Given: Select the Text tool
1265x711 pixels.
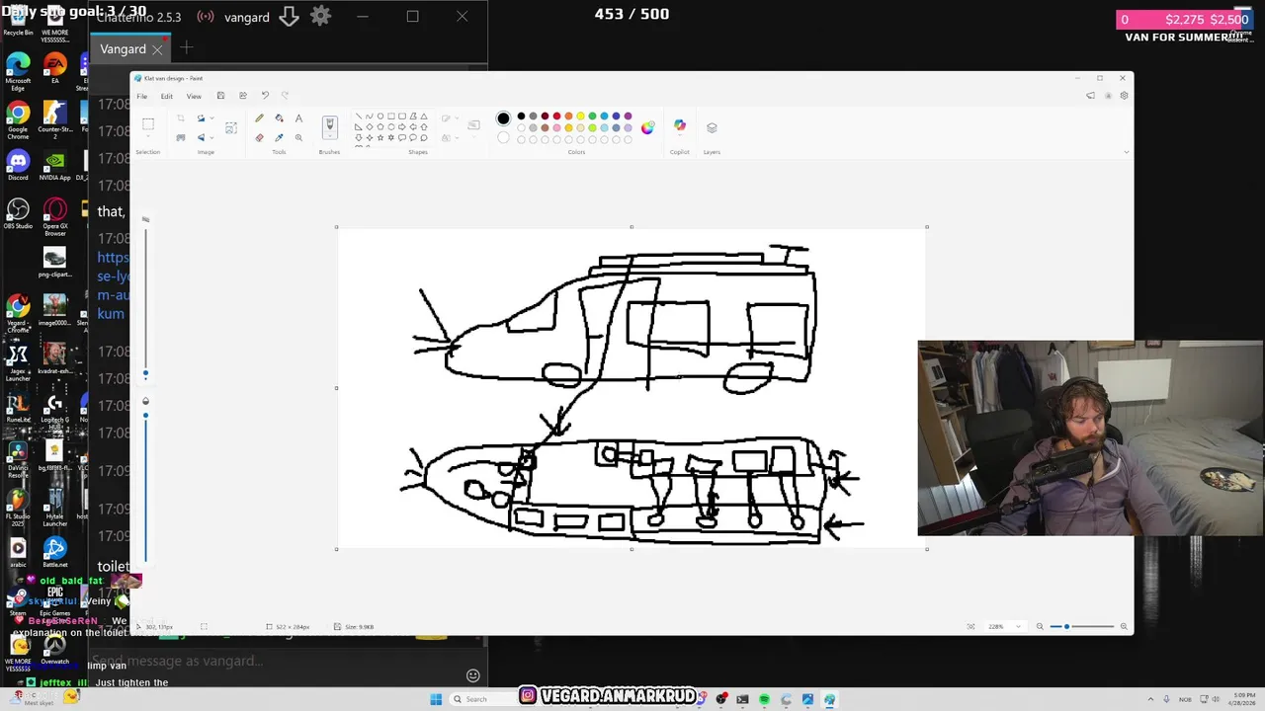Looking at the screenshot, I should coord(298,118).
